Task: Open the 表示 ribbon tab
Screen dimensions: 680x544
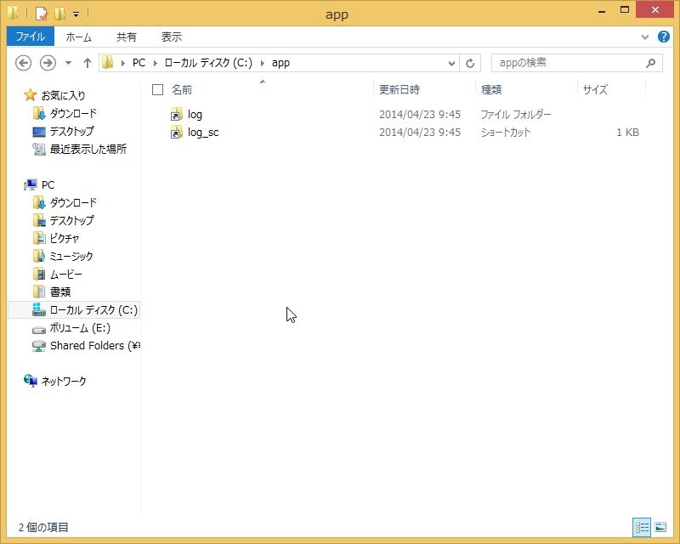Action: coord(172,37)
